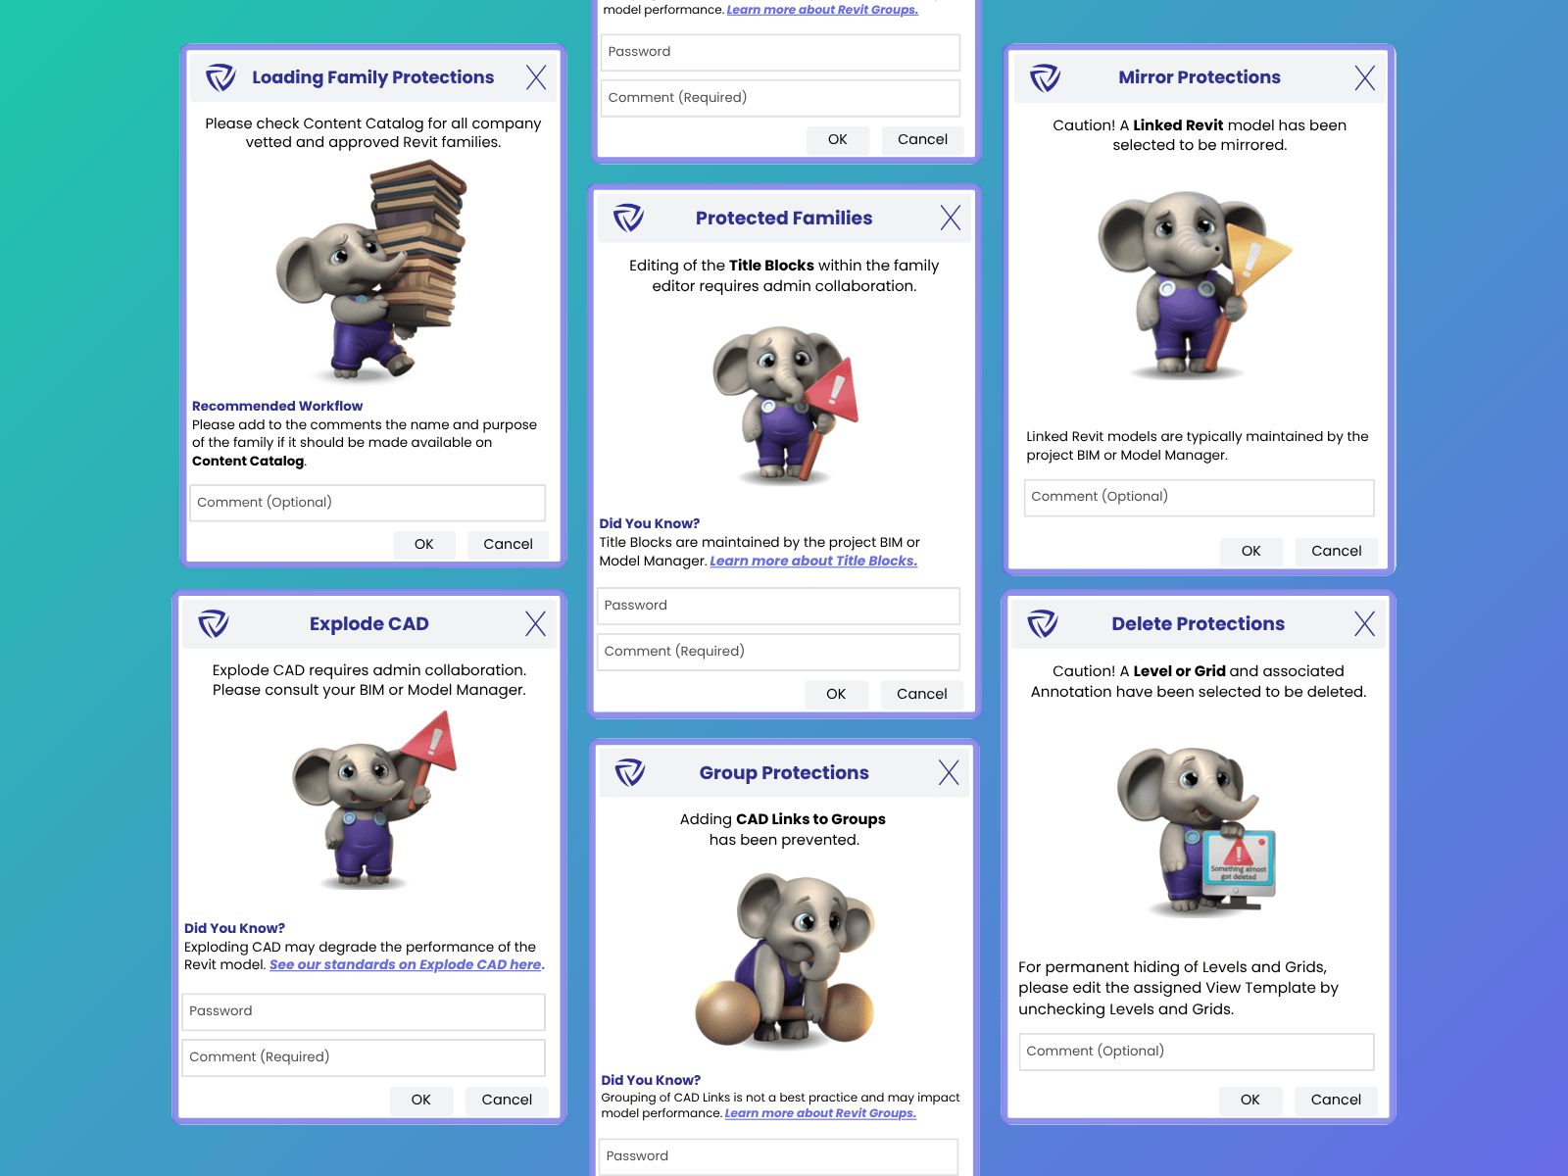Focus Password field in top partial dialog
This screenshot has width=1568, height=1176.
coord(781,52)
